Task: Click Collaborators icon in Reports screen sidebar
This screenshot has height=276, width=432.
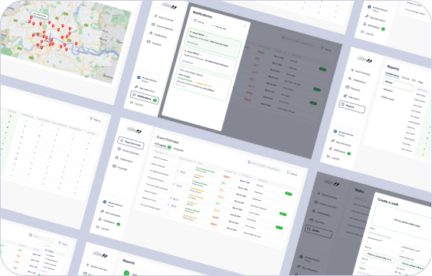Action: pyautogui.click(x=349, y=79)
